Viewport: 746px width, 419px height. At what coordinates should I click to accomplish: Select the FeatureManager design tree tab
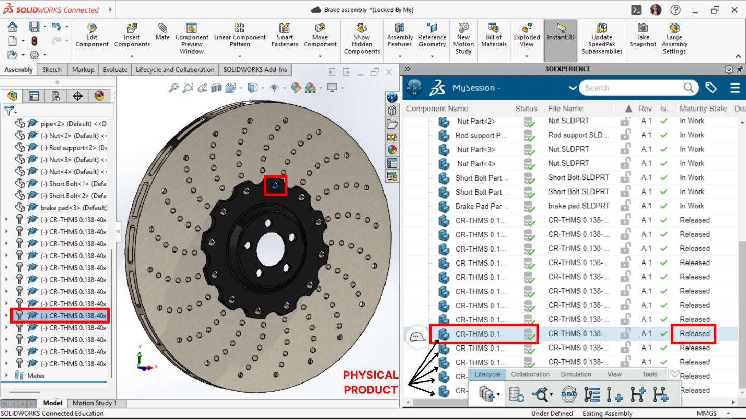click(13, 96)
